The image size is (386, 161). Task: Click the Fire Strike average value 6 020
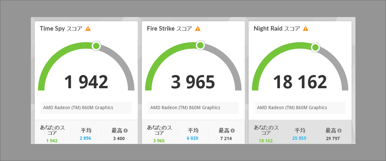193,138
